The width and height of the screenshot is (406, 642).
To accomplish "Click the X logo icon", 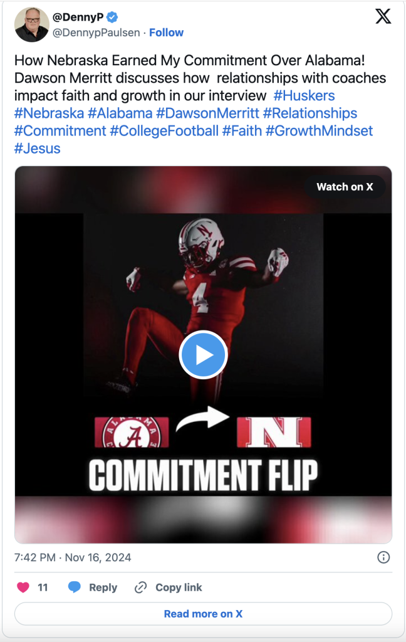I will pyautogui.click(x=383, y=17).
